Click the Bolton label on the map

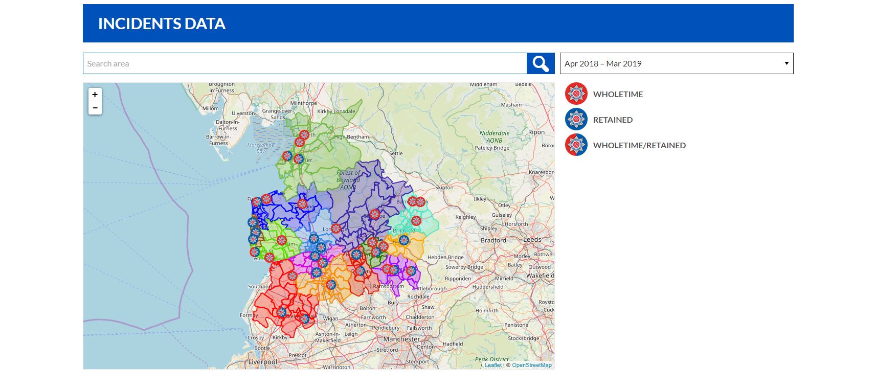click(x=367, y=308)
